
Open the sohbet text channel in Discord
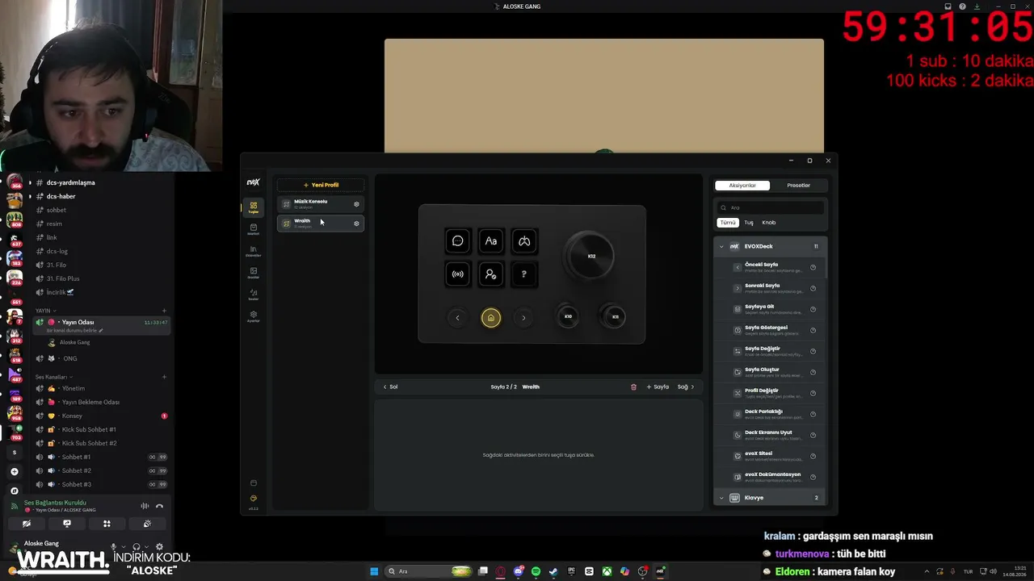[102, 210]
